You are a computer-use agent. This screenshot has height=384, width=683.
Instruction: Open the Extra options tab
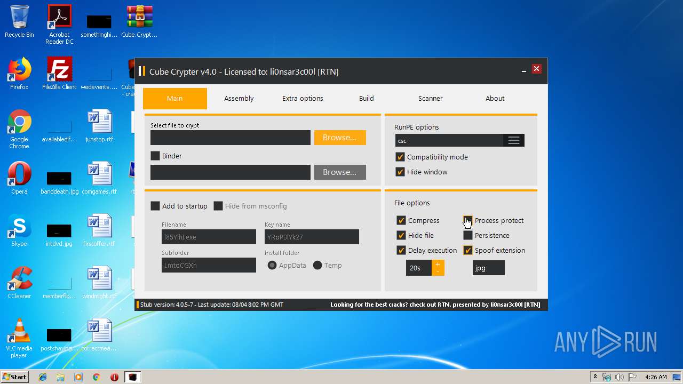pos(303,98)
